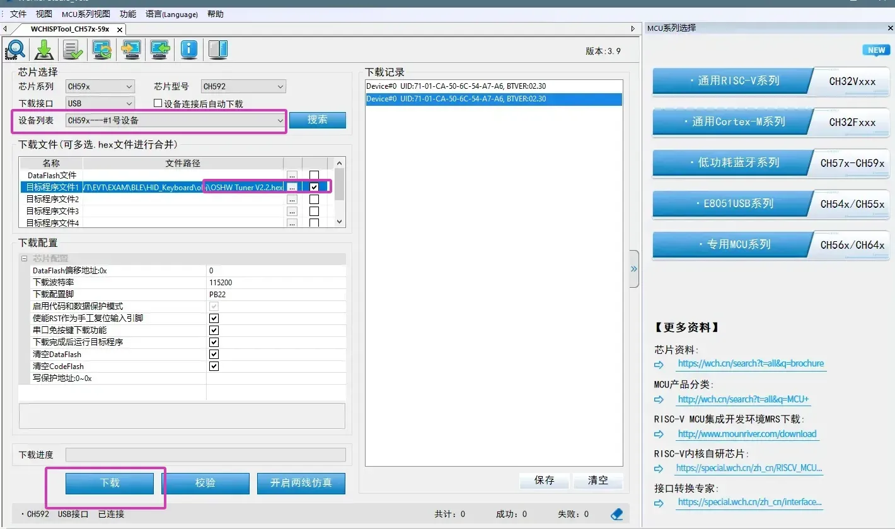Click arrow icon beside interface link
The width and height of the screenshot is (895, 529).
click(x=659, y=503)
